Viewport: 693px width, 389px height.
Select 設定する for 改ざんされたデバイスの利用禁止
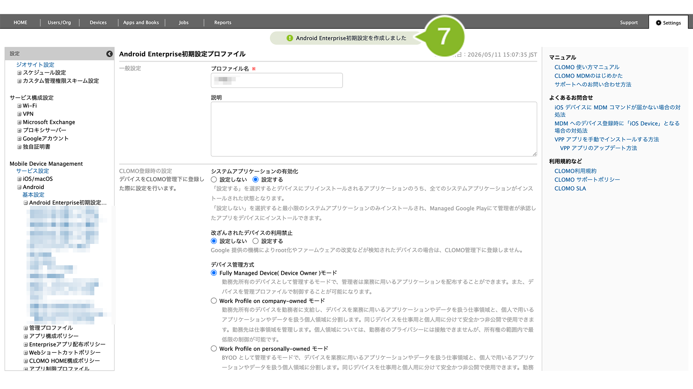(256, 241)
